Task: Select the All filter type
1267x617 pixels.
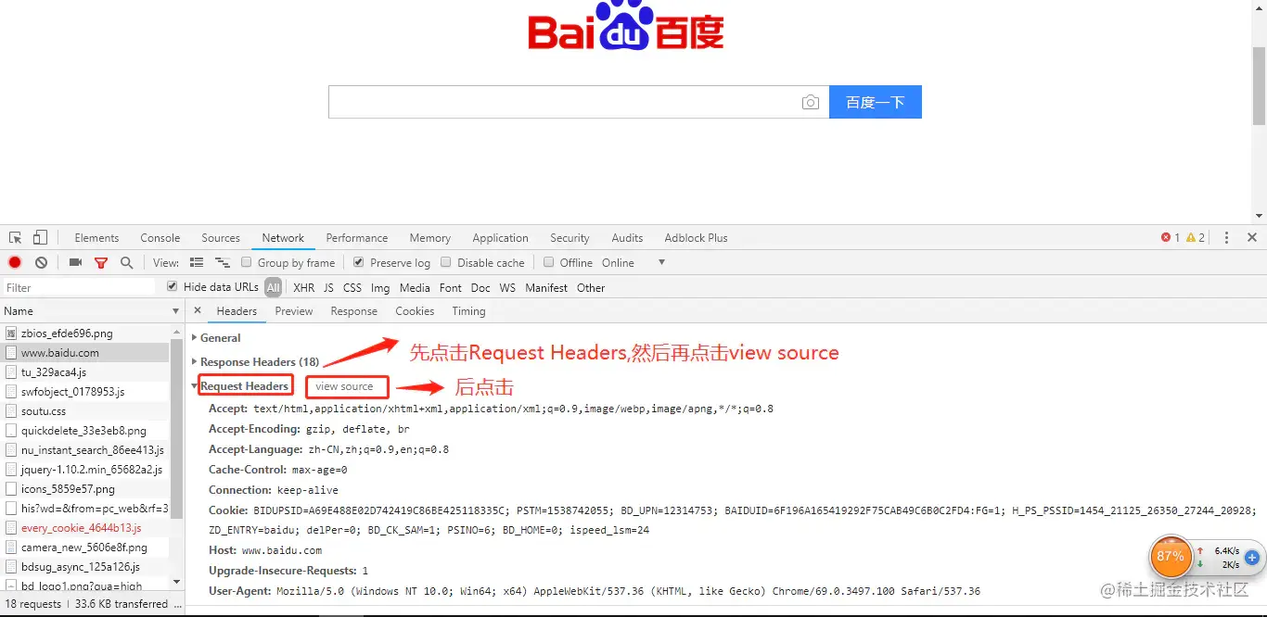Action: [x=273, y=288]
